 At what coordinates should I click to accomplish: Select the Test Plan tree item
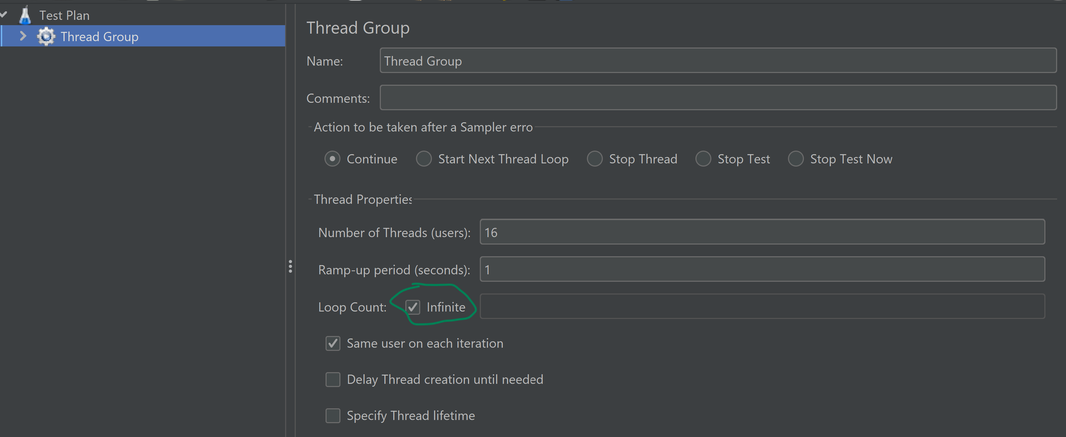[x=64, y=15]
